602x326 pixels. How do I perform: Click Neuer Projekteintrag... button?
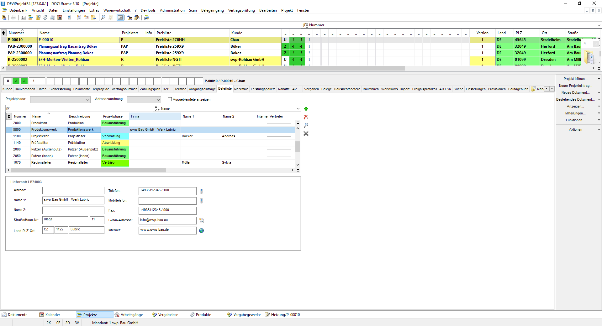pyautogui.click(x=576, y=86)
